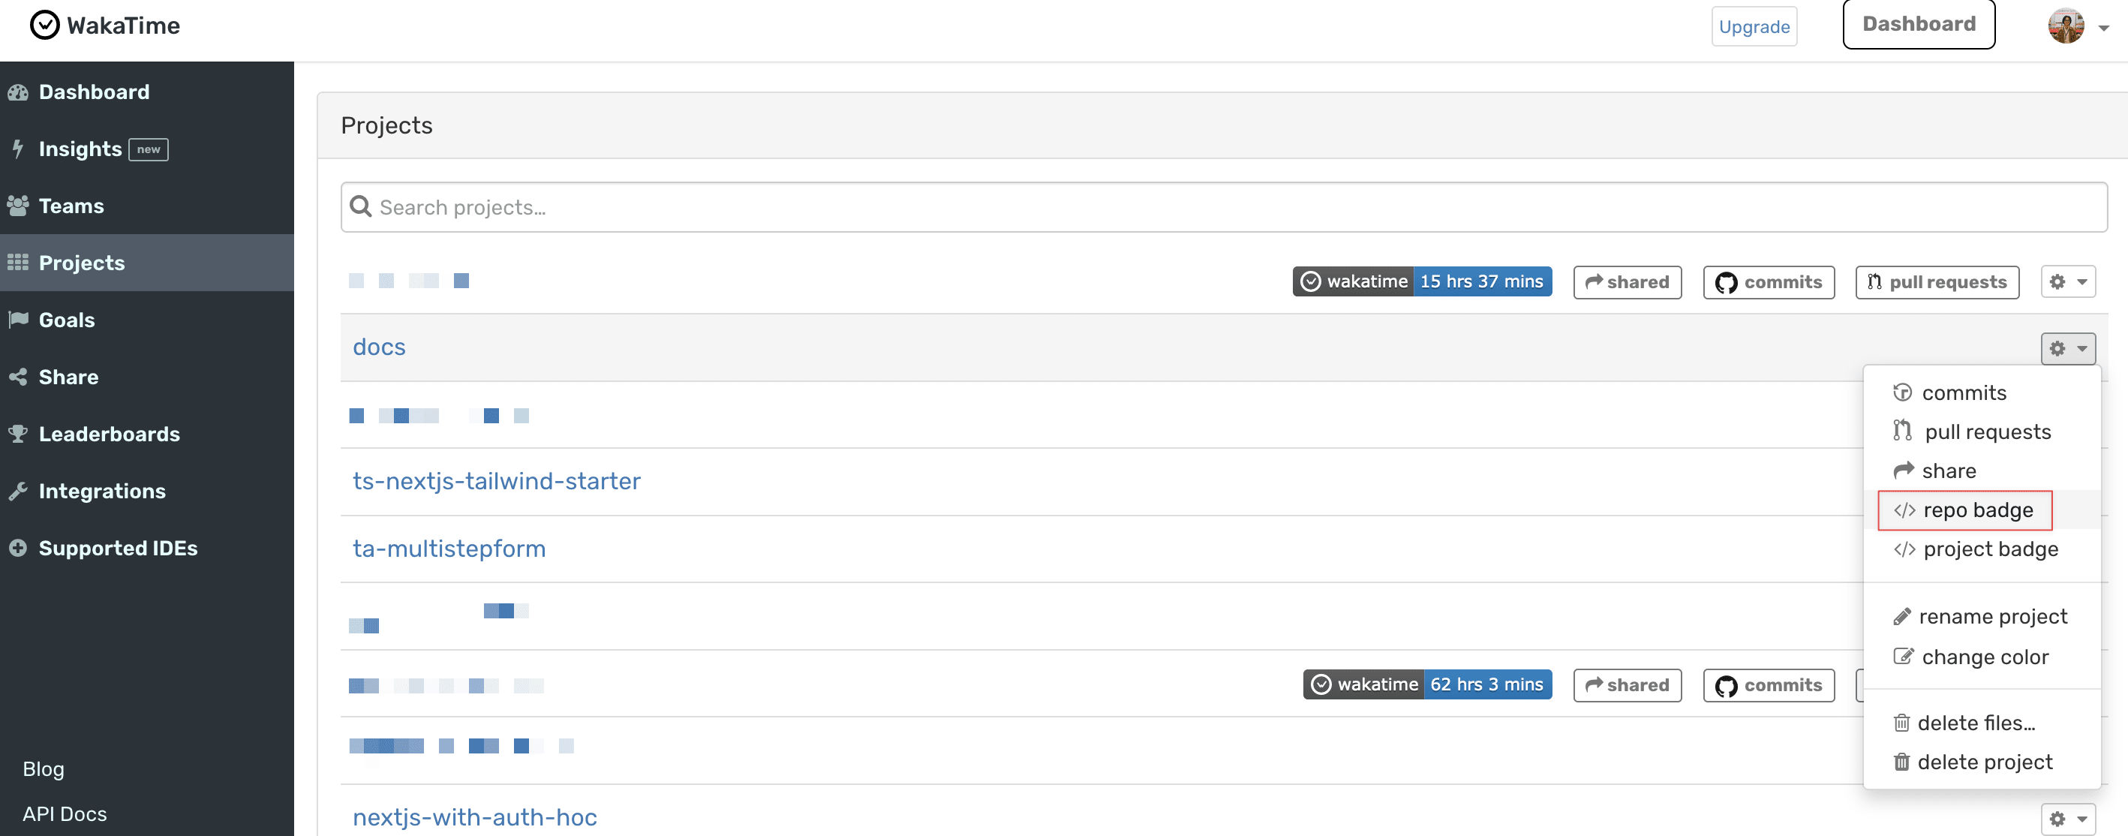Click the Upgrade button
The height and width of the screenshot is (836, 2128).
point(1754,26)
